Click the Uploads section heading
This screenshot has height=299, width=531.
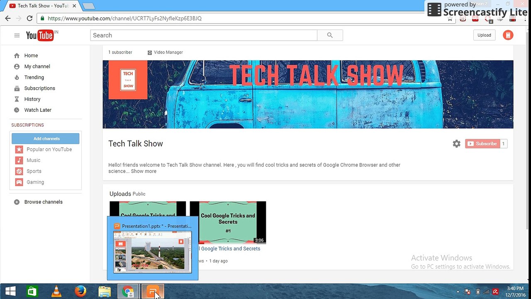tap(120, 194)
